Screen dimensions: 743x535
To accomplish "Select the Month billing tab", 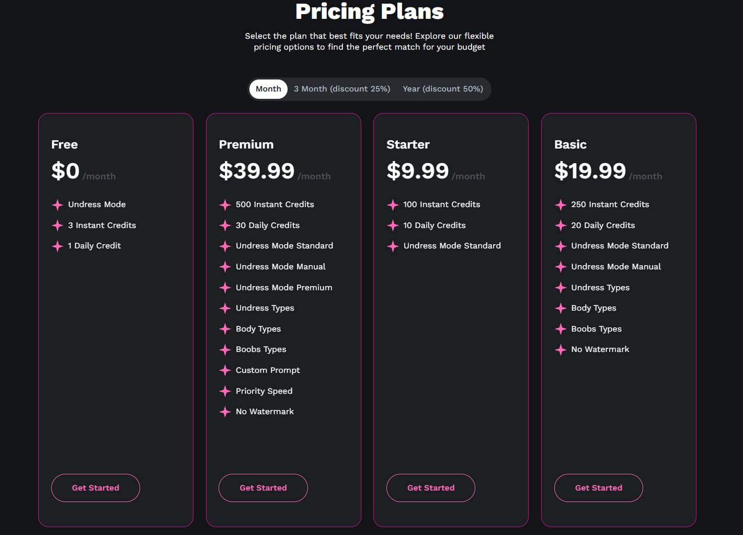I will (268, 89).
